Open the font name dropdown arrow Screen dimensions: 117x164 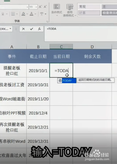pos(27,7)
